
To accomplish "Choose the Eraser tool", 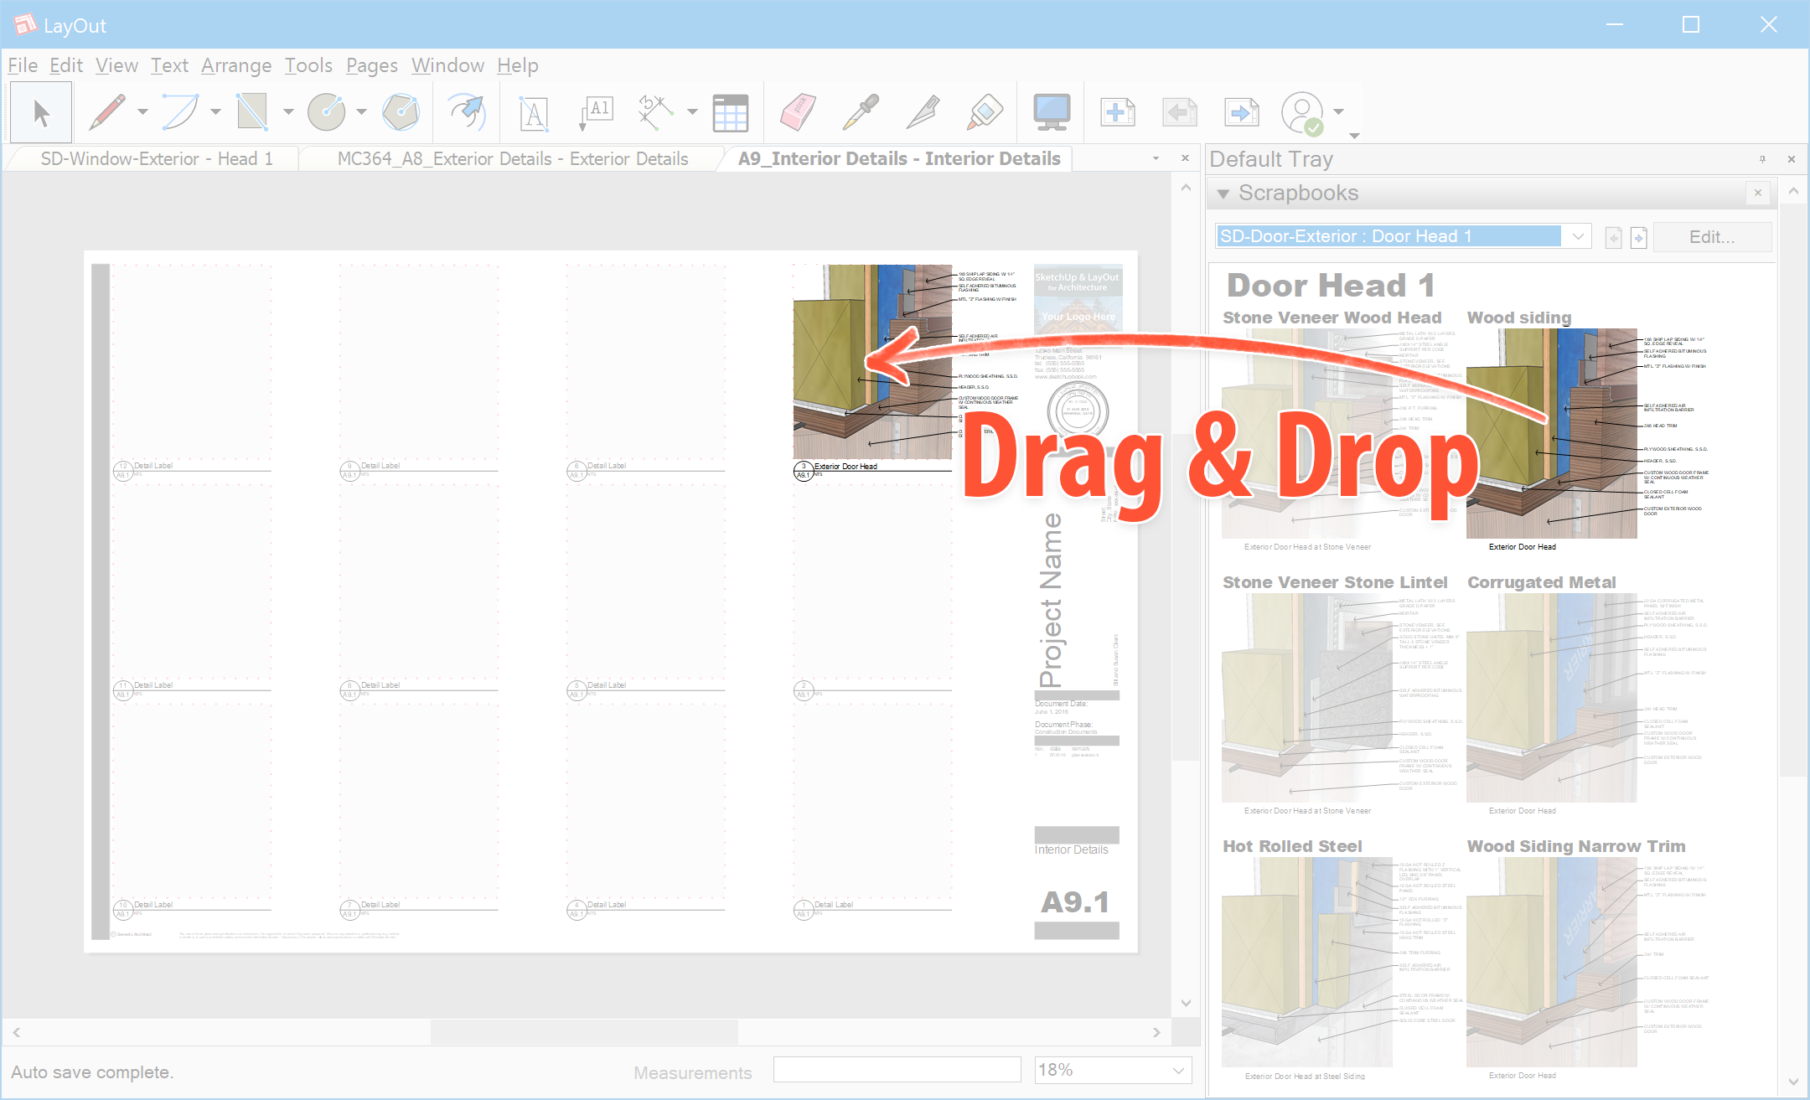I will coord(797,112).
